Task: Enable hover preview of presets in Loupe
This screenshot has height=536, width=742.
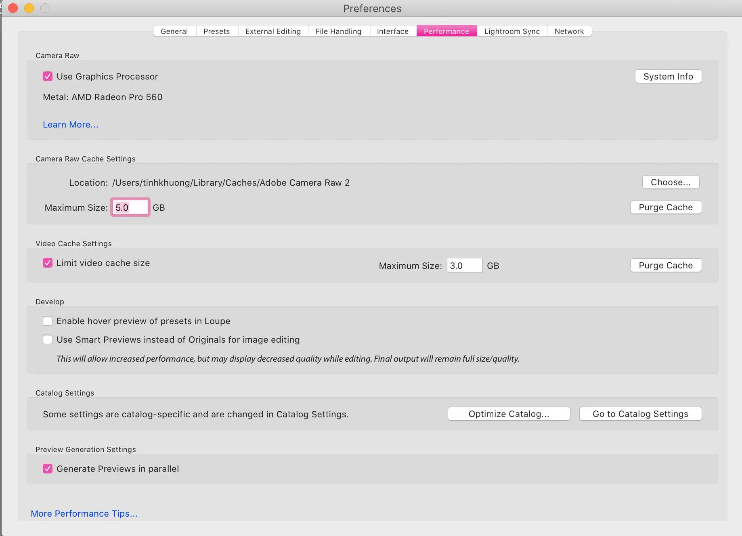Action: pos(48,321)
